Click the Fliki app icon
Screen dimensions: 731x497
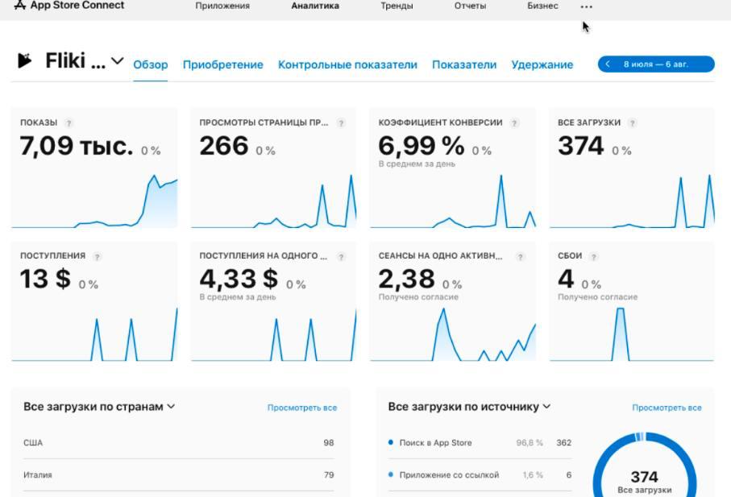pyautogui.click(x=24, y=60)
